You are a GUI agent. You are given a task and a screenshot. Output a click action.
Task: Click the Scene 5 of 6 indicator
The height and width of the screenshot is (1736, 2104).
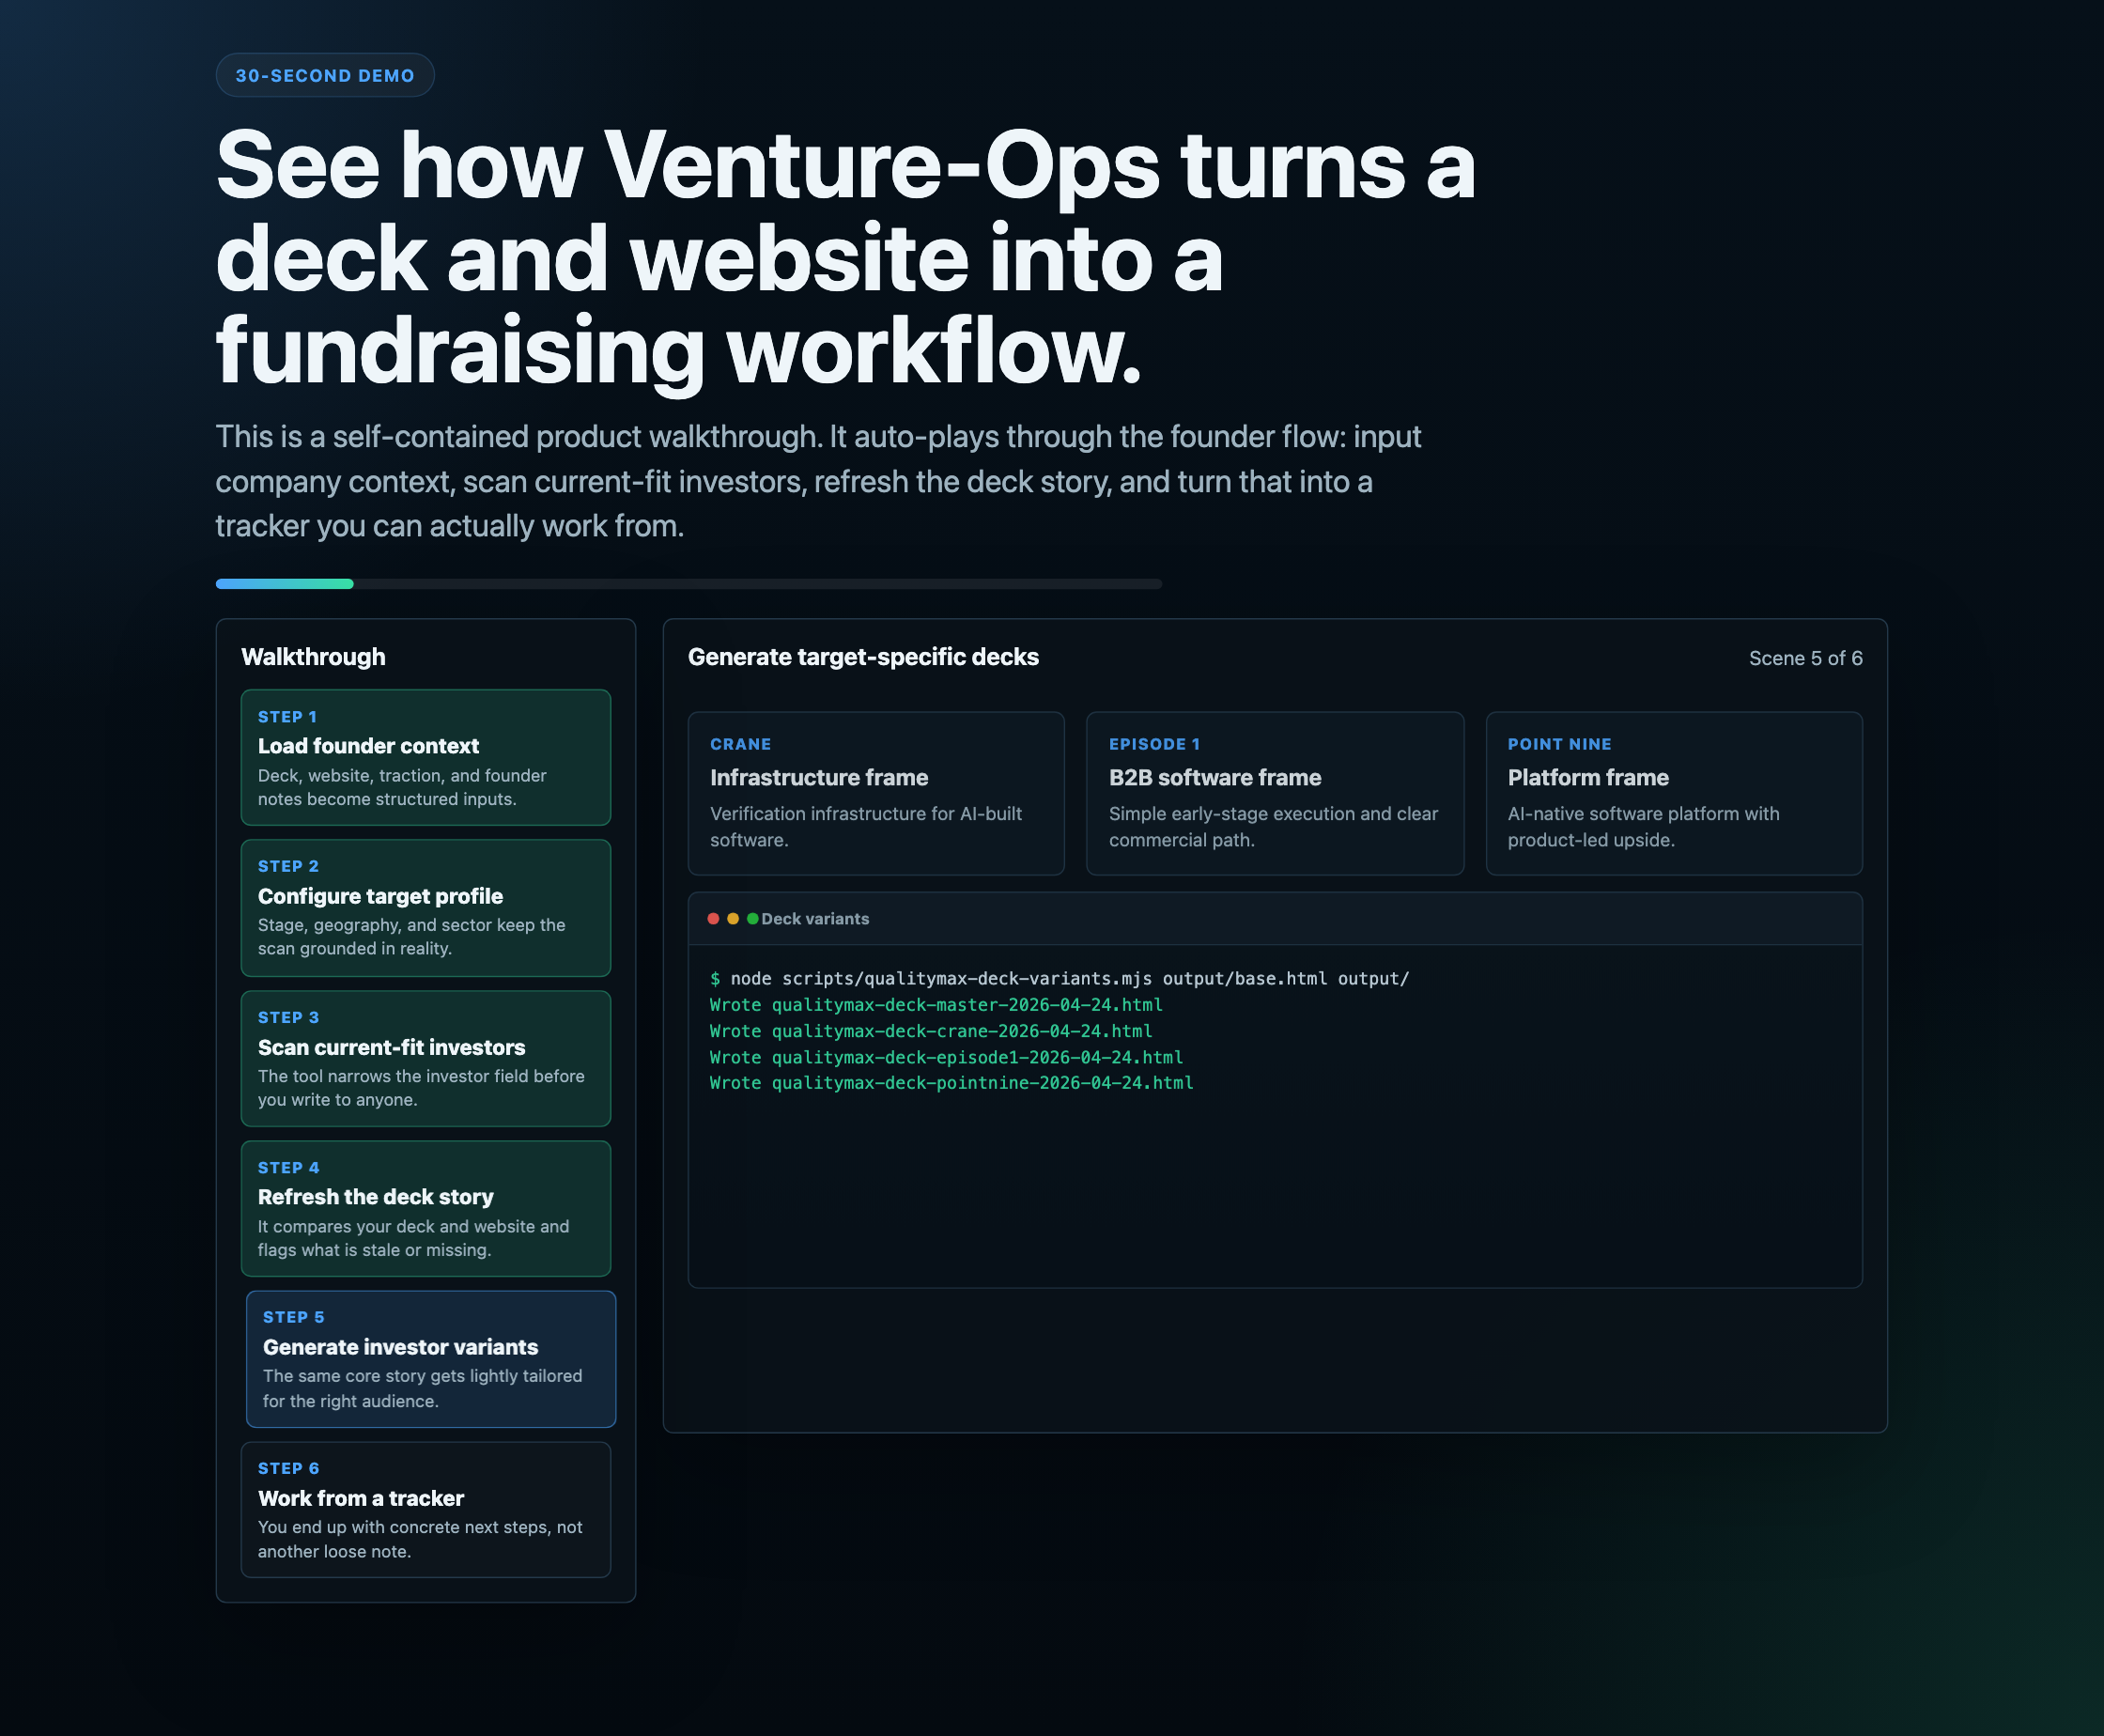1805,658
